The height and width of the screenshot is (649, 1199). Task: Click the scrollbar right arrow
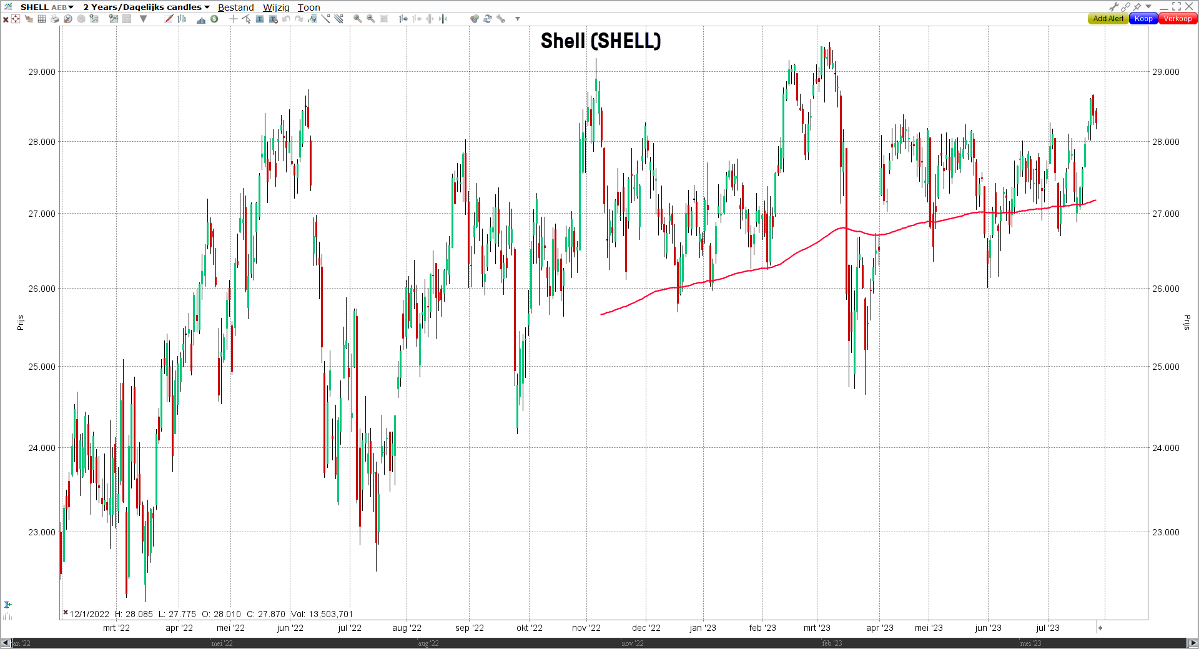click(1193, 643)
